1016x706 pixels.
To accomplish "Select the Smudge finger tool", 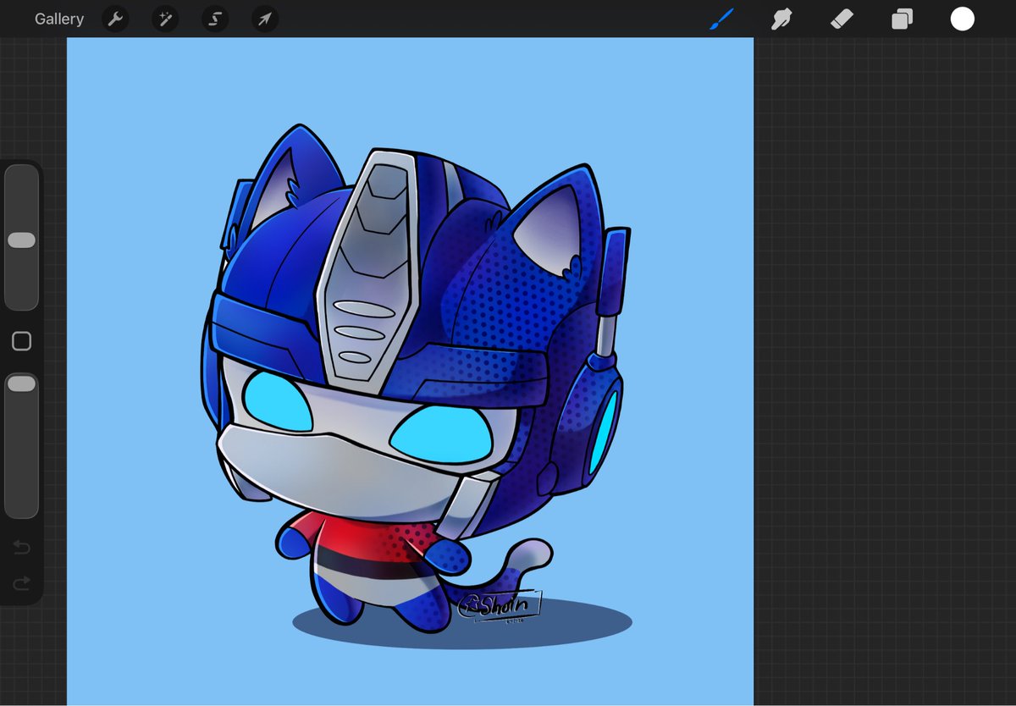I will click(781, 19).
